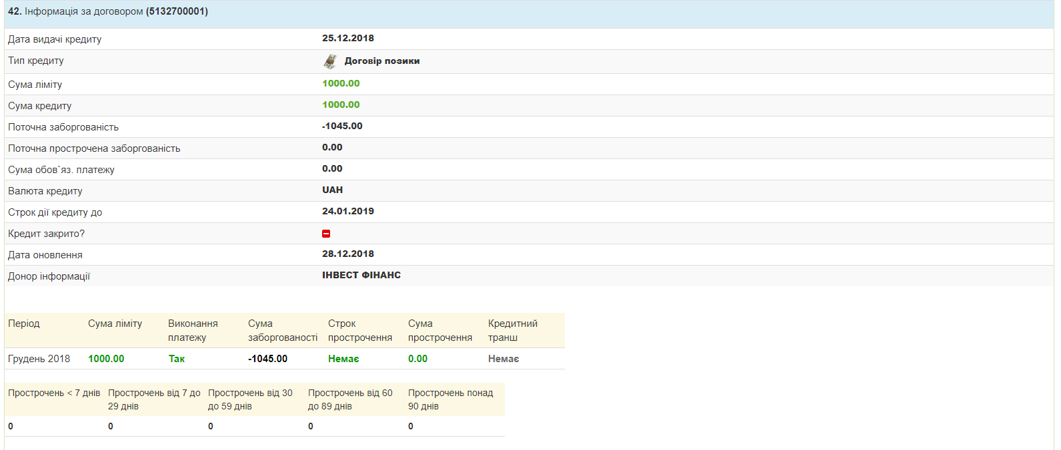Select the green 'Так' payment cell

(177, 359)
